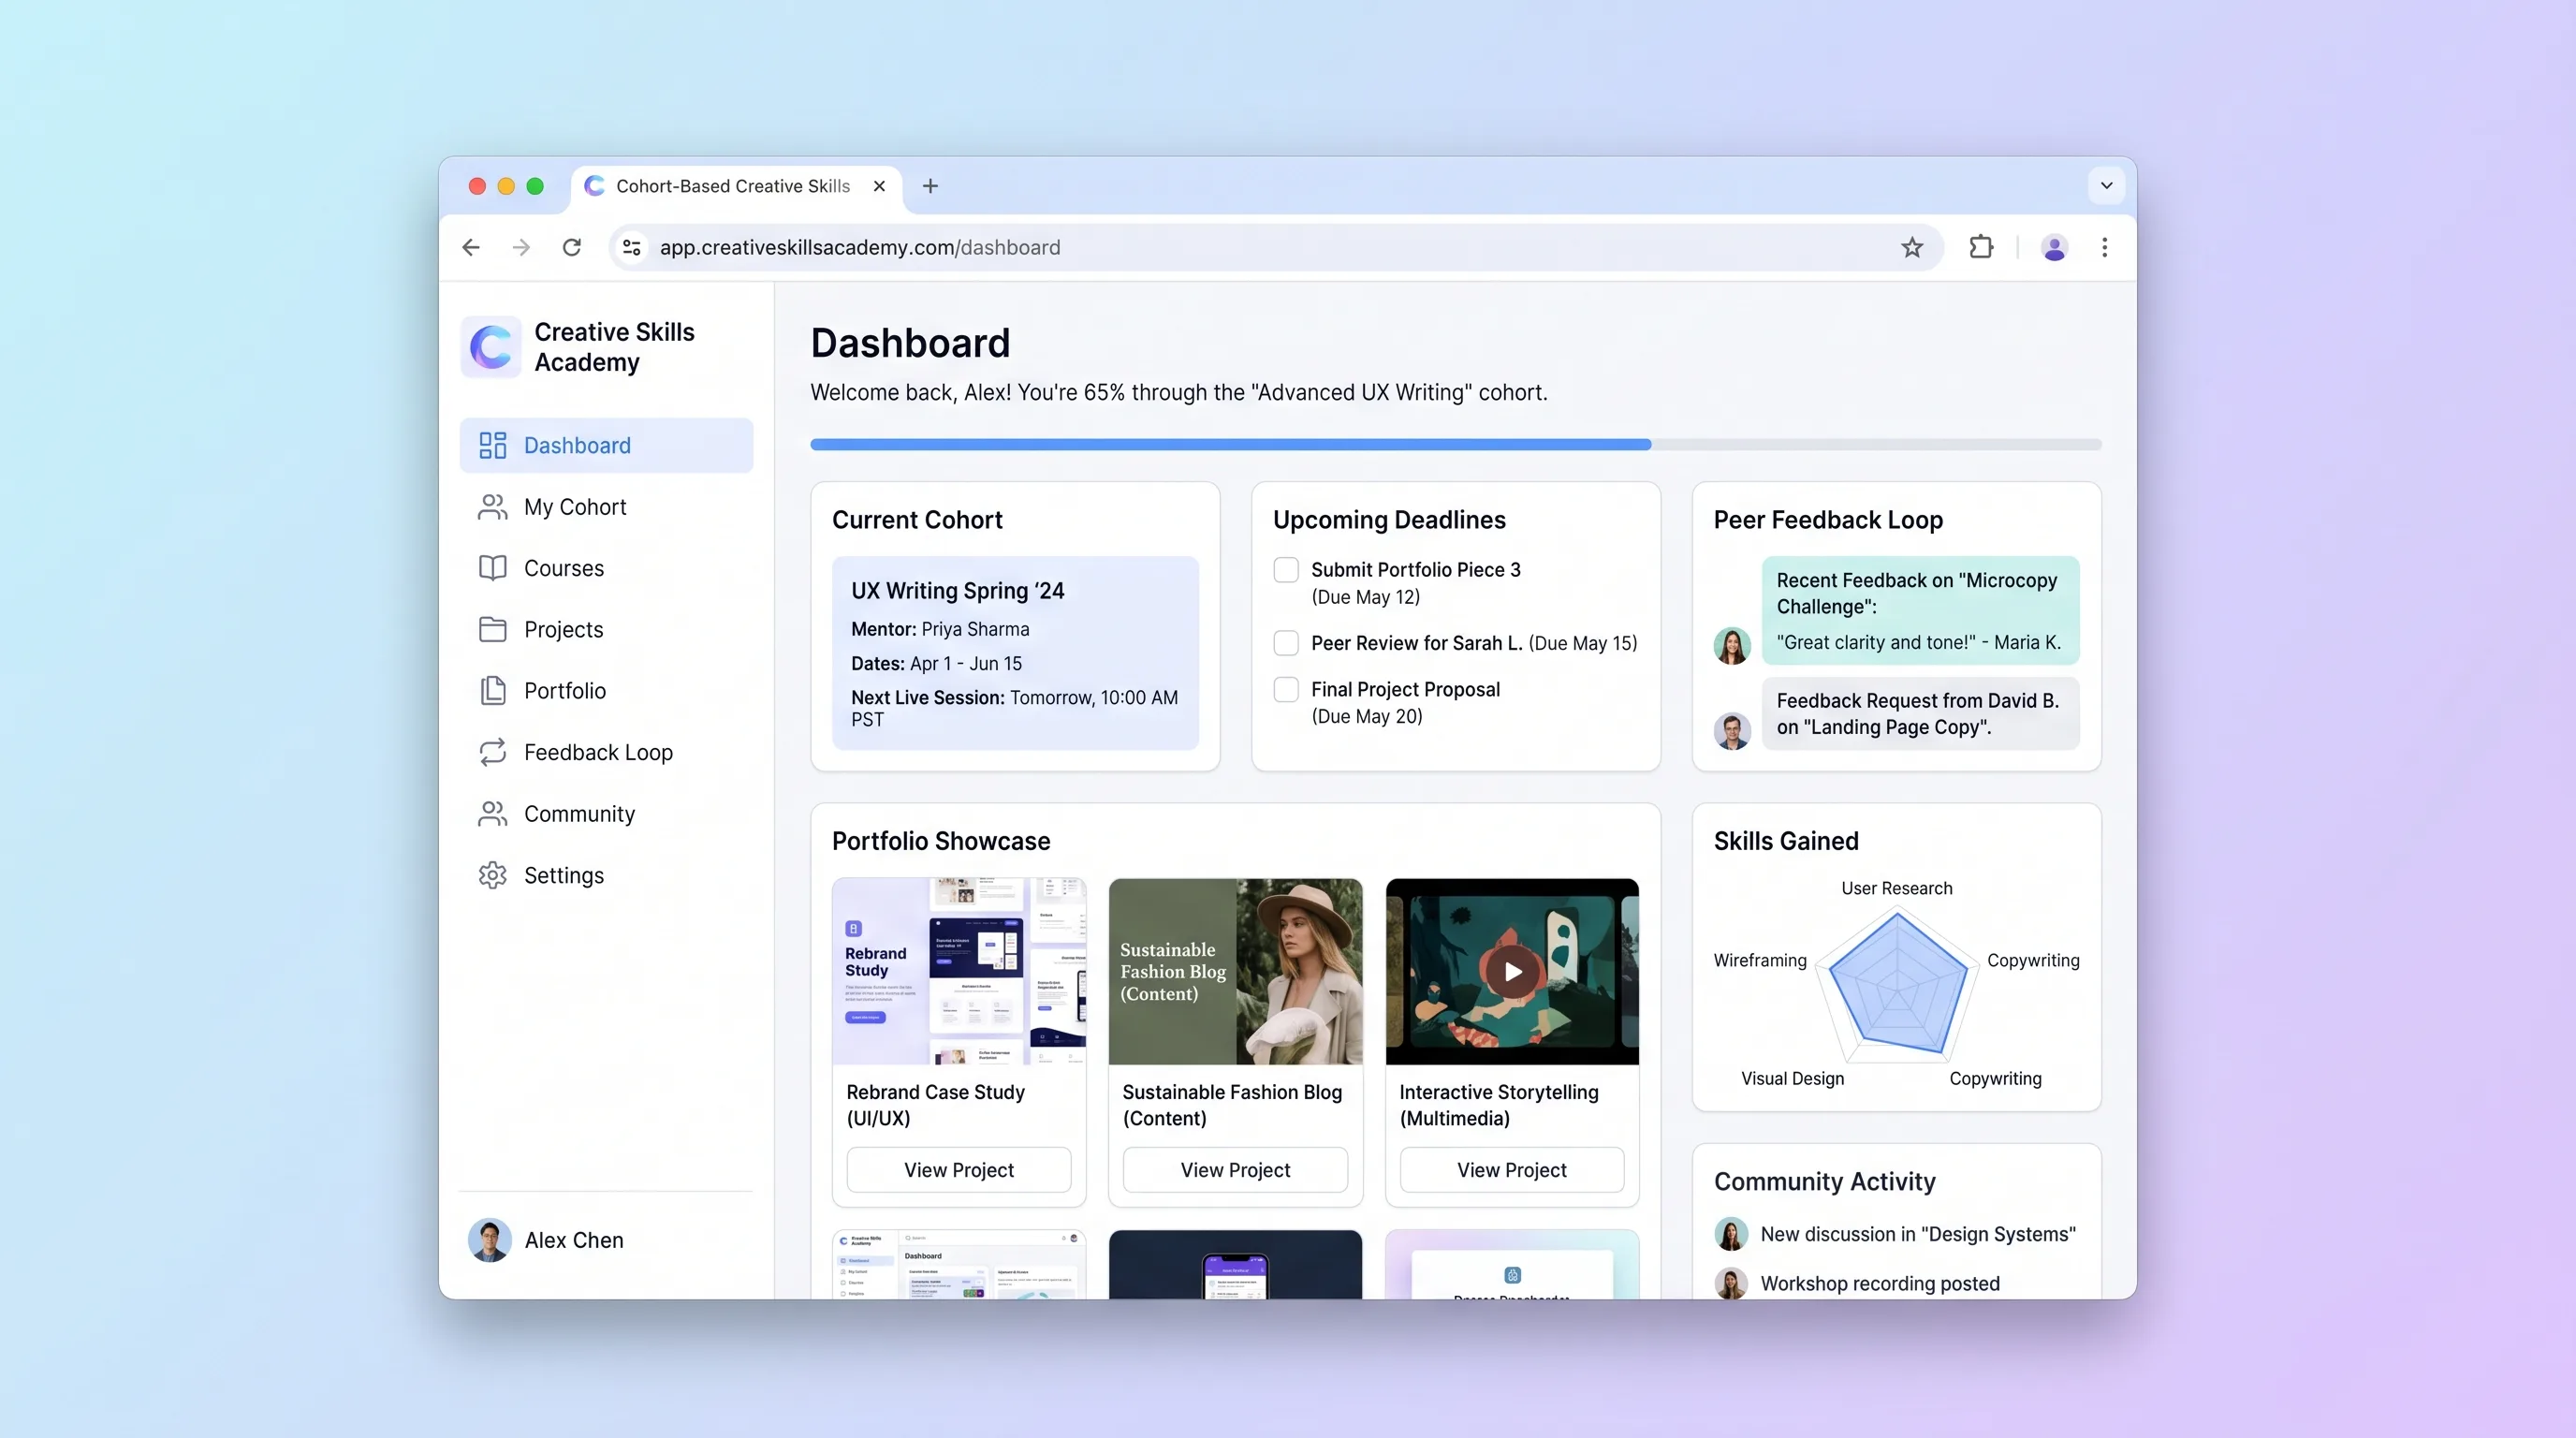The width and height of the screenshot is (2576, 1438).
Task: Click the browser forward arrow
Action: 521,247
